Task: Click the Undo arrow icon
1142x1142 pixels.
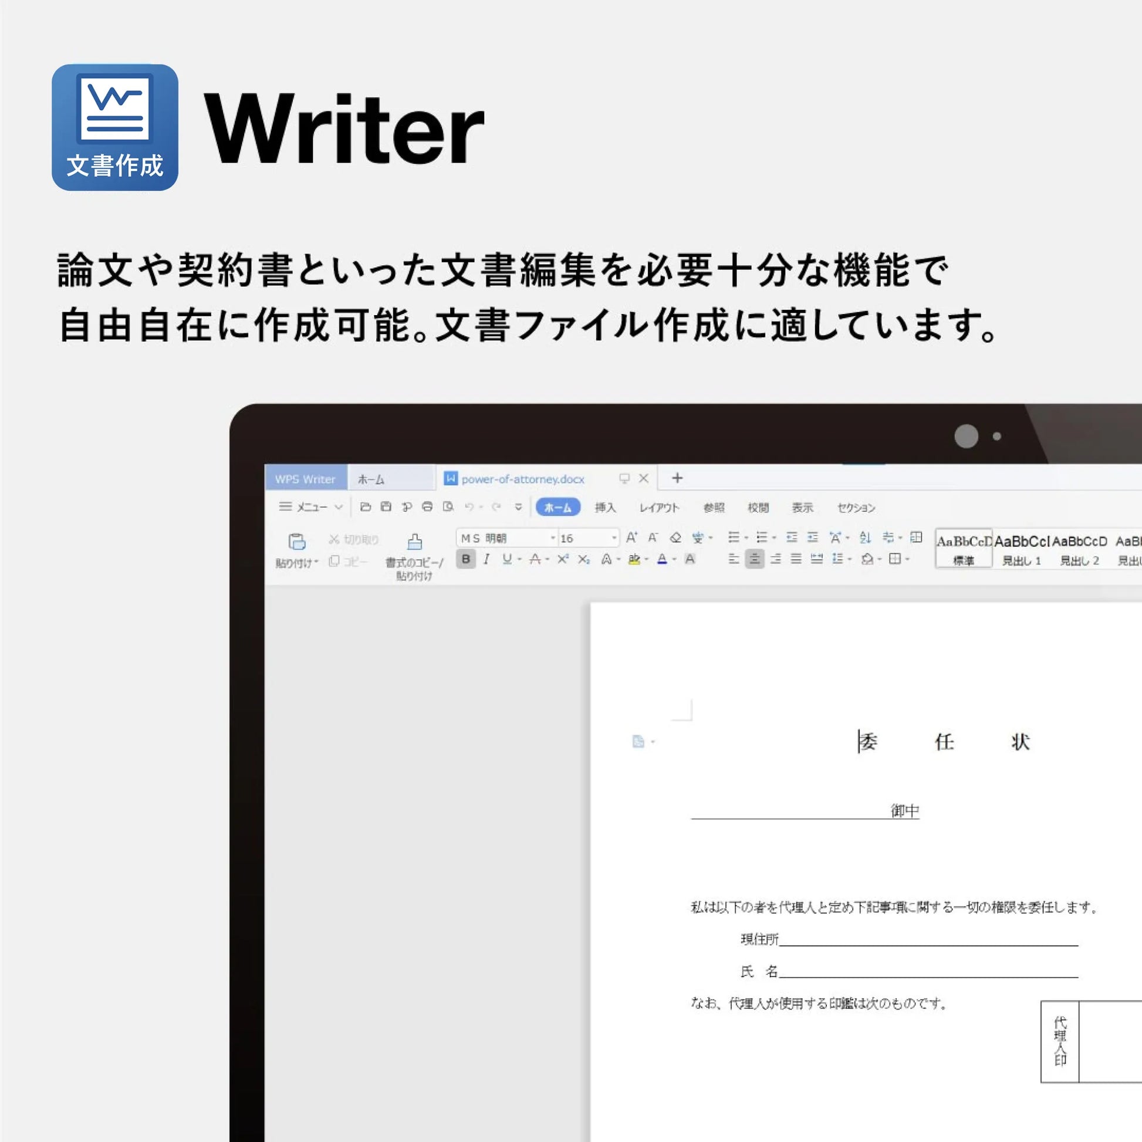Action: click(x=470, y=507)
